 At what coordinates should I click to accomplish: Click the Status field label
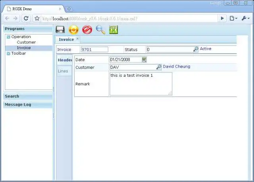[x=131, y=49]
